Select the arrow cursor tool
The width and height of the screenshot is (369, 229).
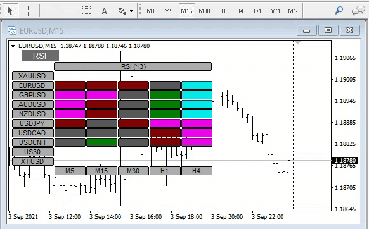10,11
